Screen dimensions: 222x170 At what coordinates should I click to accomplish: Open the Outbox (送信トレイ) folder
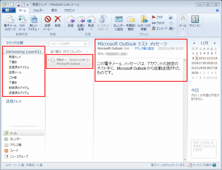click(x=14, y=101)
